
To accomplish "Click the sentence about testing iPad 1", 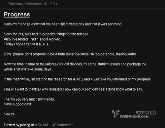I will [x=32, y=39].
